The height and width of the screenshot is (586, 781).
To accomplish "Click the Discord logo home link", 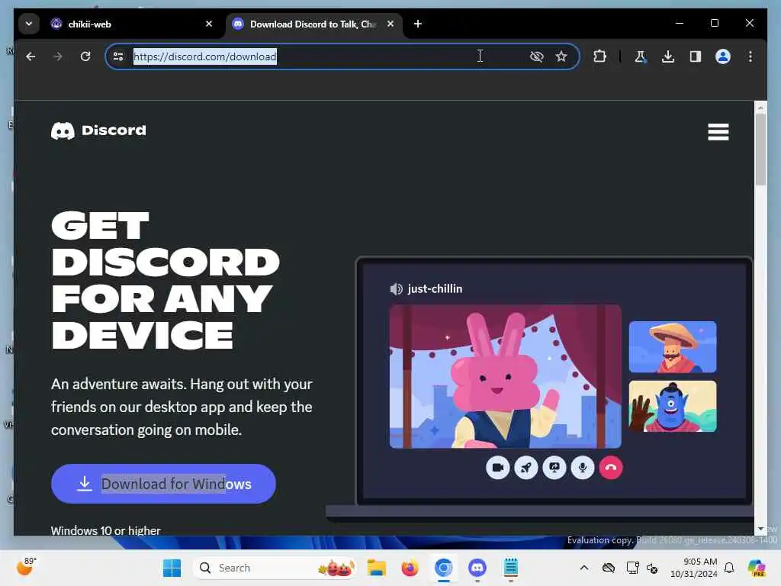I will [98, 130].
